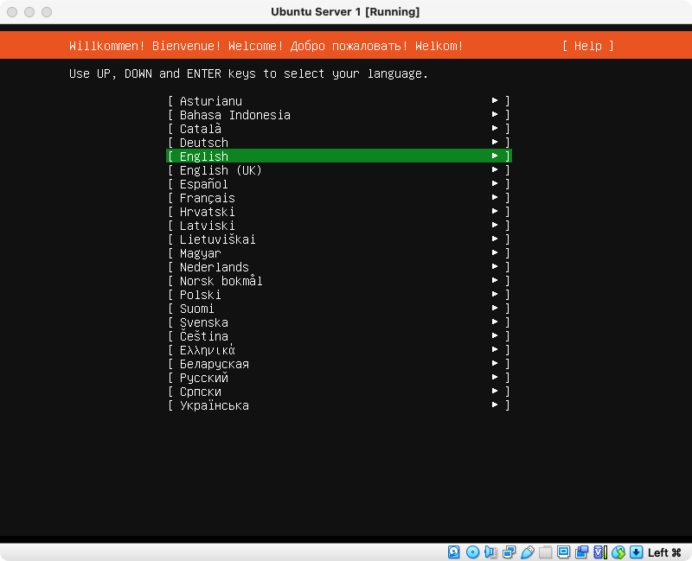Choose Deutsch from the language list
Image resolution: width=692 pixels, height=561 pixels.
(204, 143)
